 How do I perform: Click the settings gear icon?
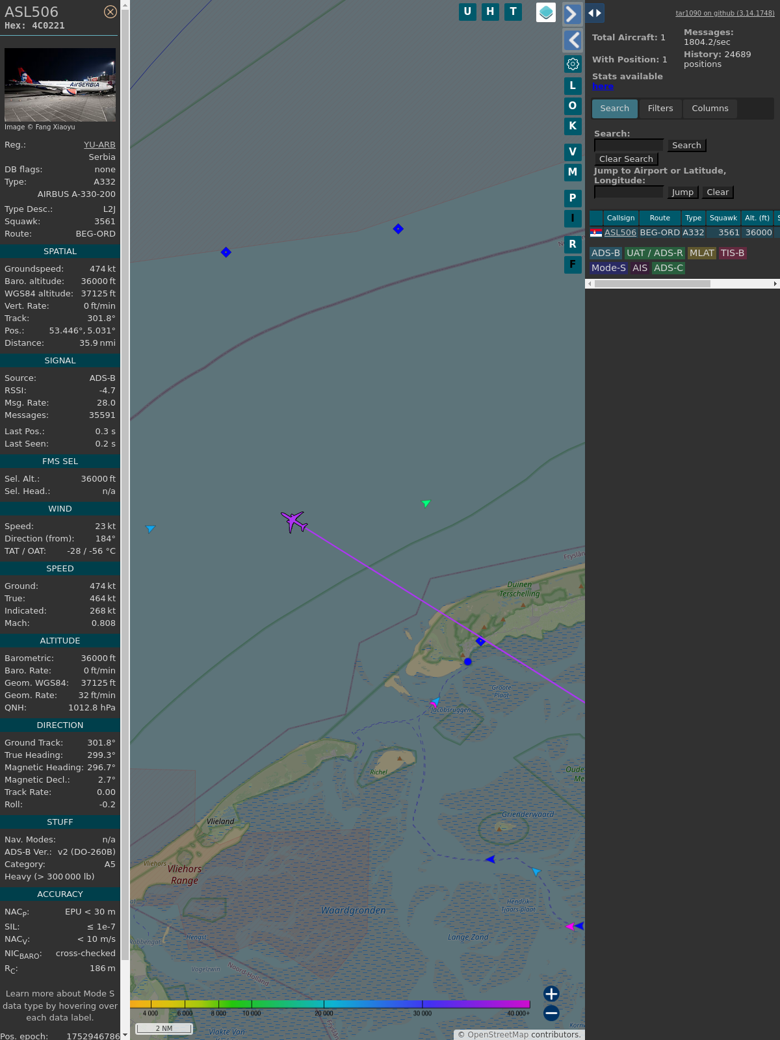coord(573,64)
